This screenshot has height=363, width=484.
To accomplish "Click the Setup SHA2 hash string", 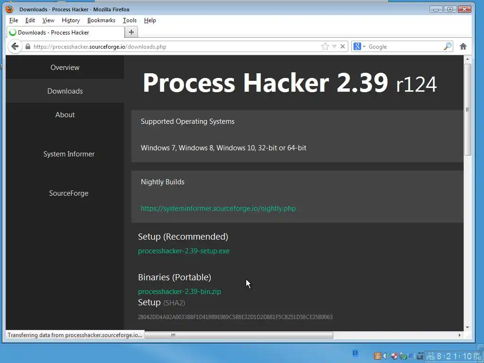I will pos(235,317).
